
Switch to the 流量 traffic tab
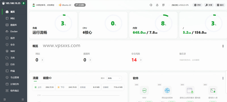[35, 78]
